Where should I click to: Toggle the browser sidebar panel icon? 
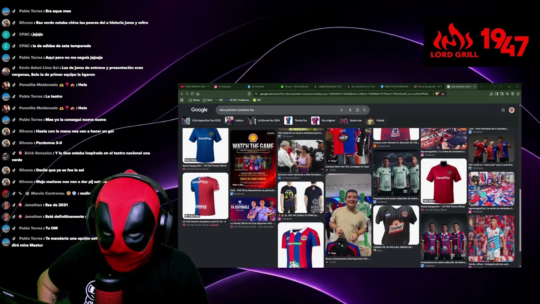pyautogui.click(x=497, y=94)
